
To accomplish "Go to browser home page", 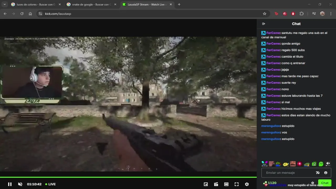I will (30, 14).
